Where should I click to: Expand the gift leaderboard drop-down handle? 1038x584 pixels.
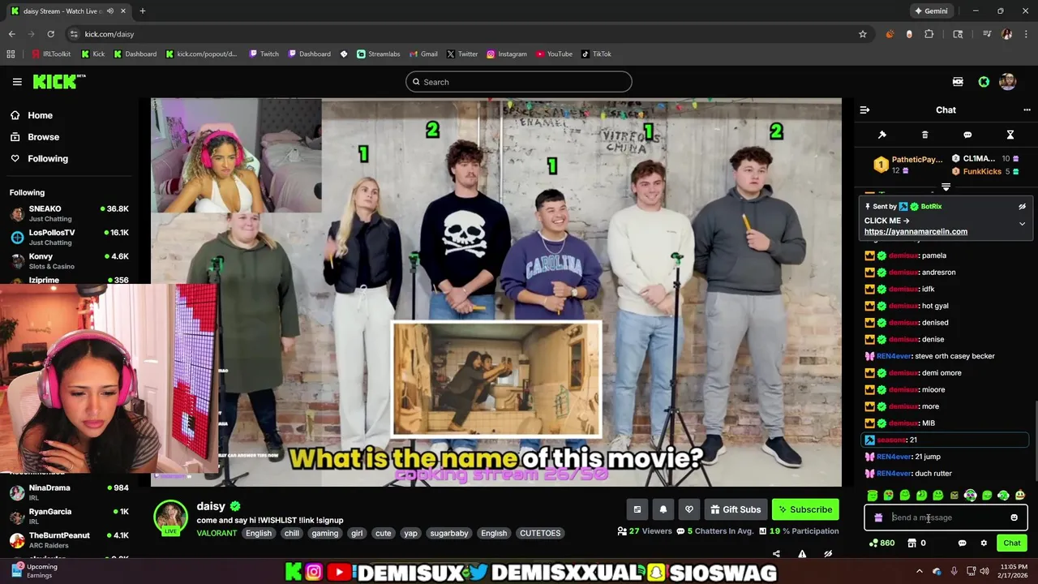pos(946,187)
